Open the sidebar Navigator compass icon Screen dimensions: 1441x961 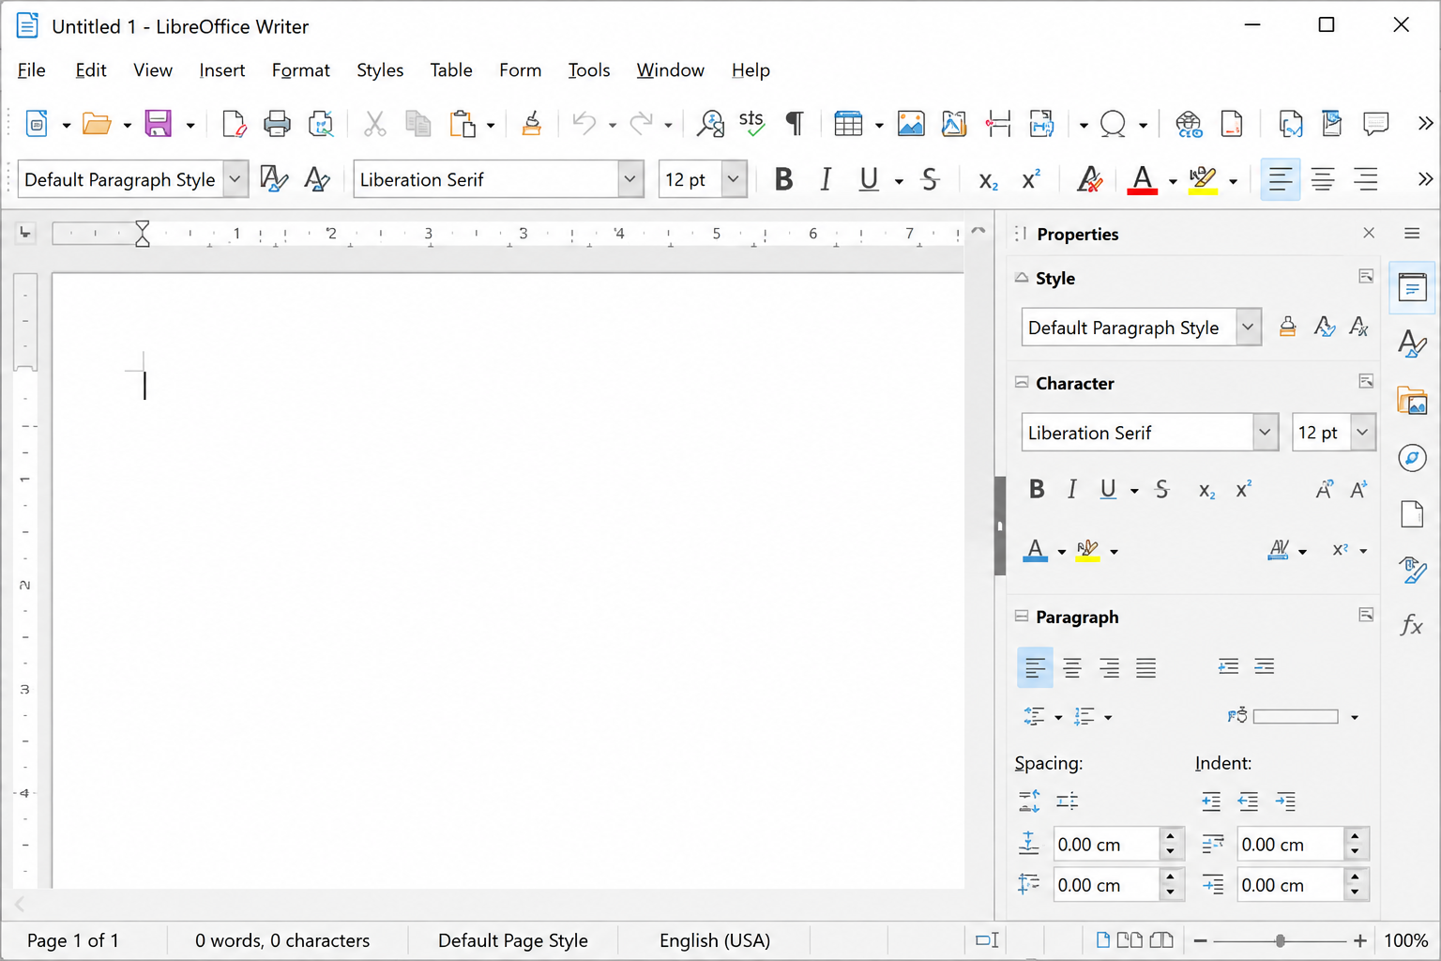(1412, 458)
